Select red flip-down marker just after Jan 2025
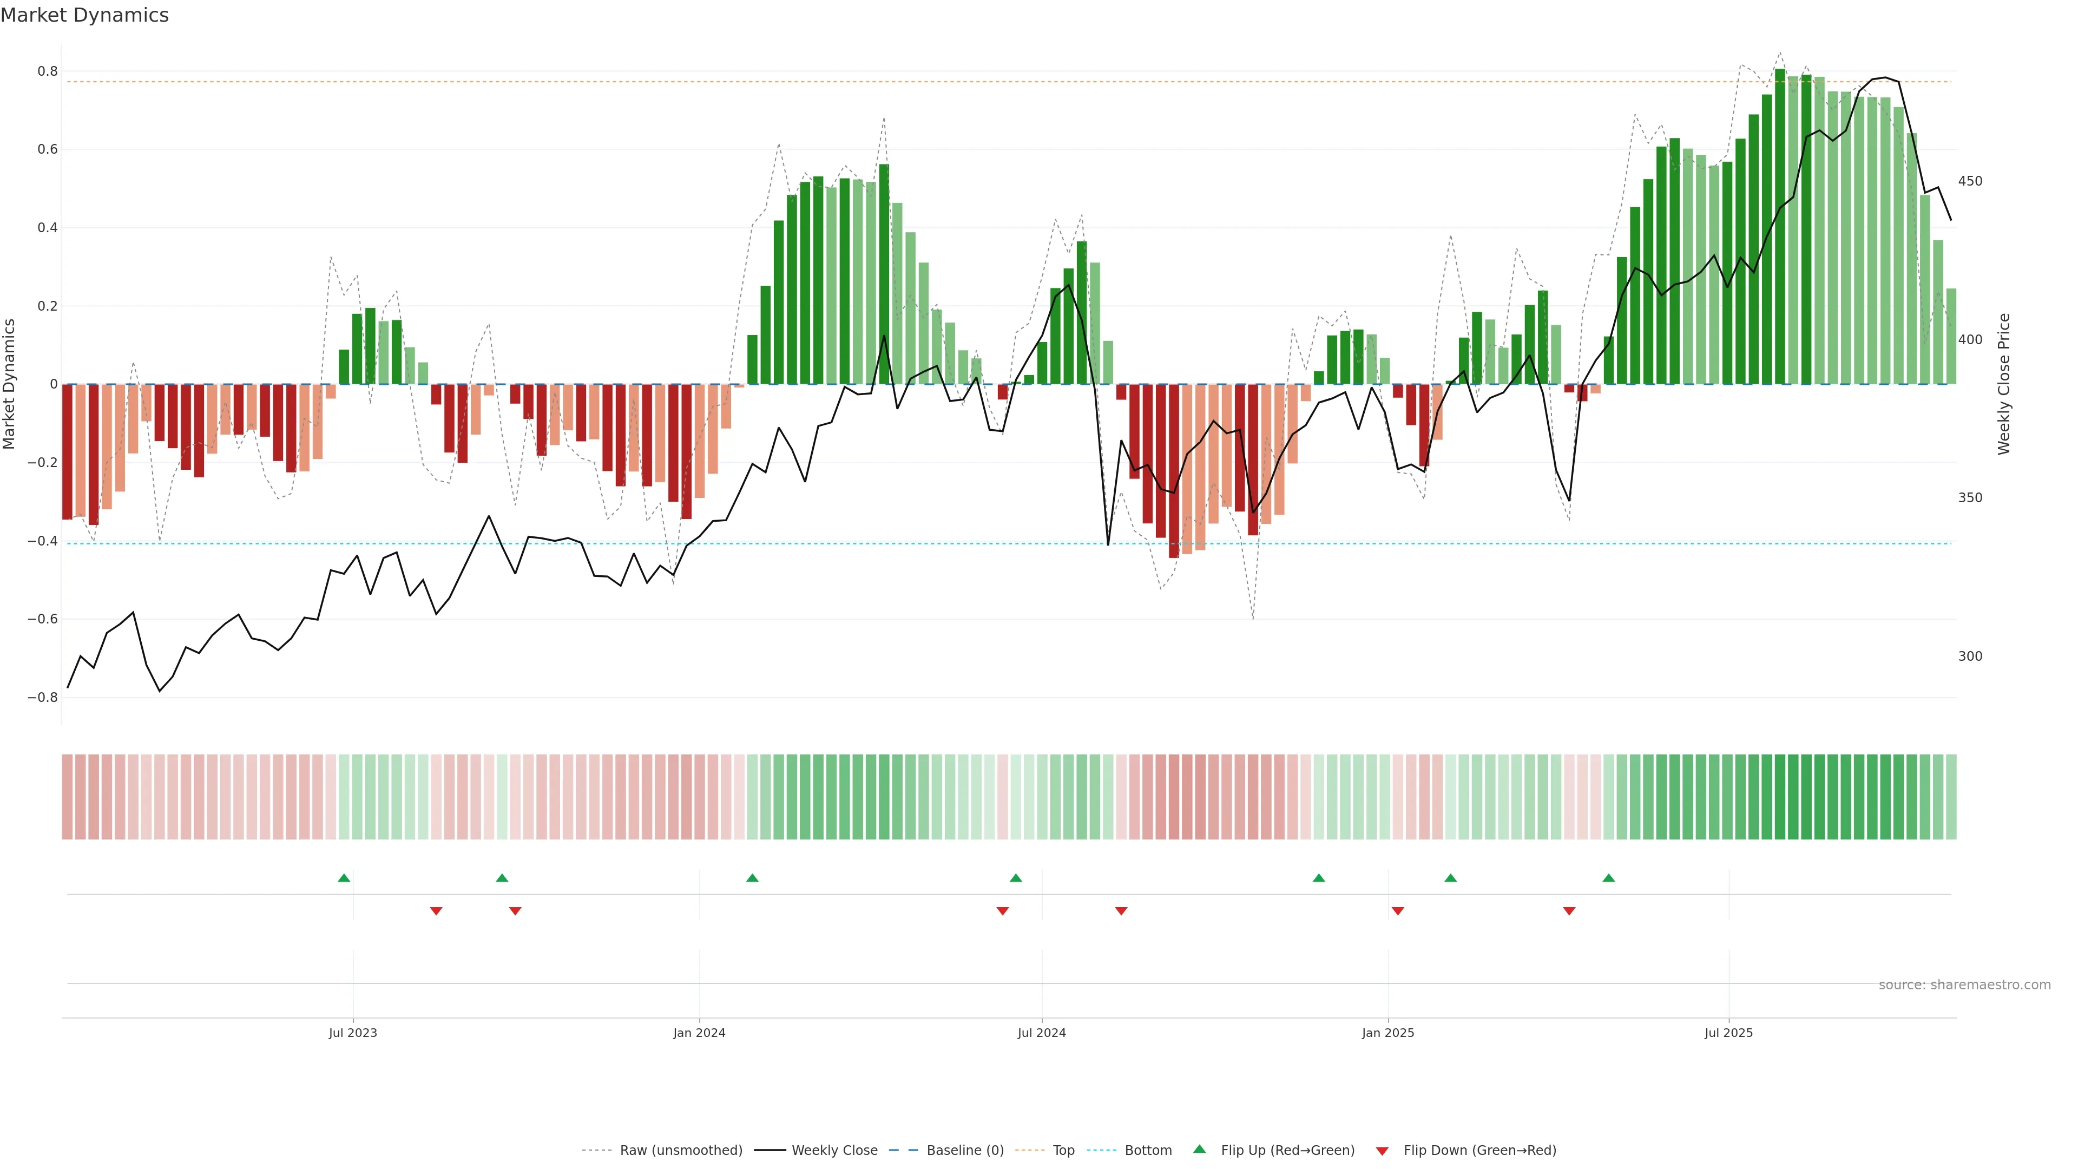The width and height of the screenshot is (2078, 1169). (1398, 911)
